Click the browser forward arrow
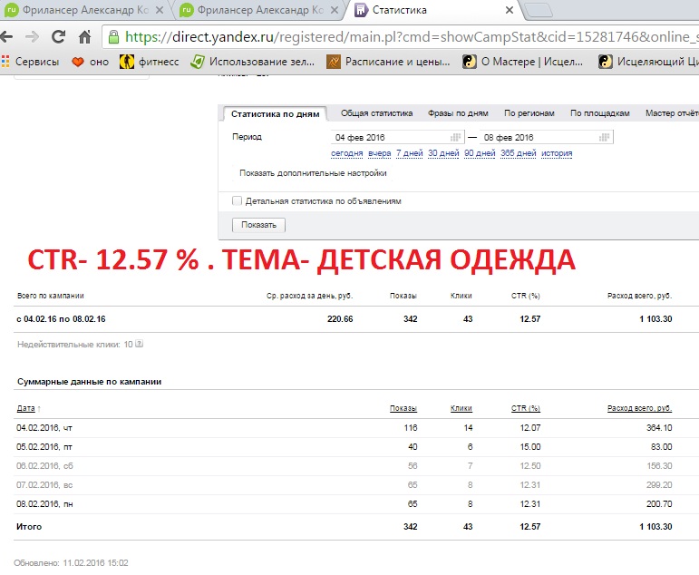The width and height of the screenshot is (699, 575). (x=32, y=37)
